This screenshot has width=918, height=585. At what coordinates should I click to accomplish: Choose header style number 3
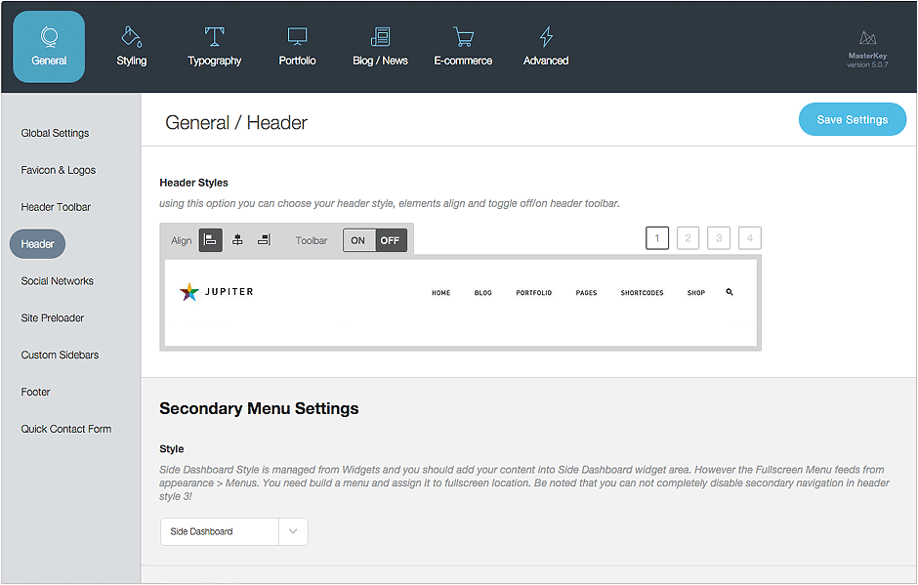click(719, 237)
